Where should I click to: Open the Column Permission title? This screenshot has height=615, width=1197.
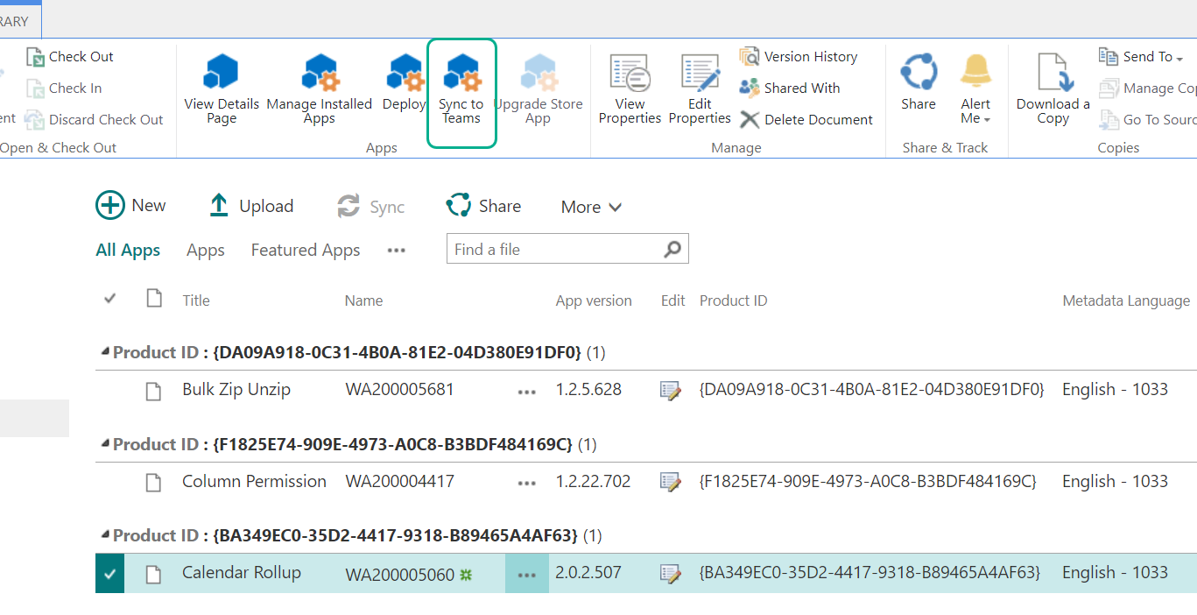254,482
